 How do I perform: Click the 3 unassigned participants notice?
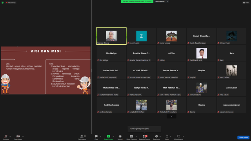click(x=144, y=129)
